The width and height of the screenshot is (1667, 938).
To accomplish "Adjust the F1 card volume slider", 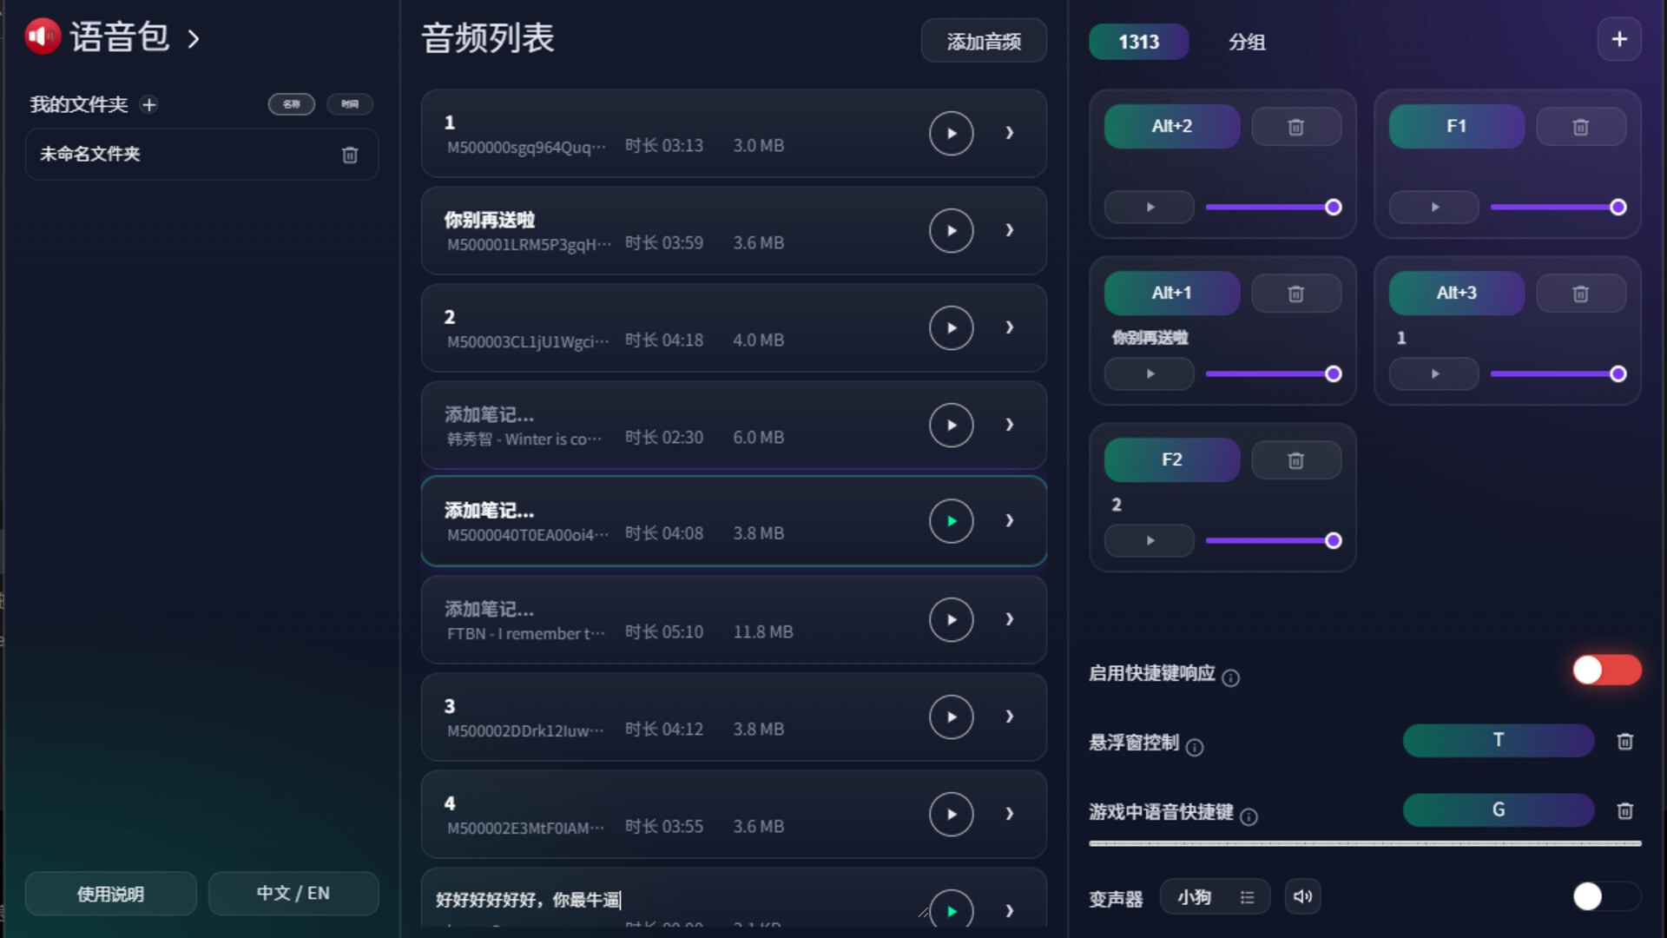I will click(1554, 208).
